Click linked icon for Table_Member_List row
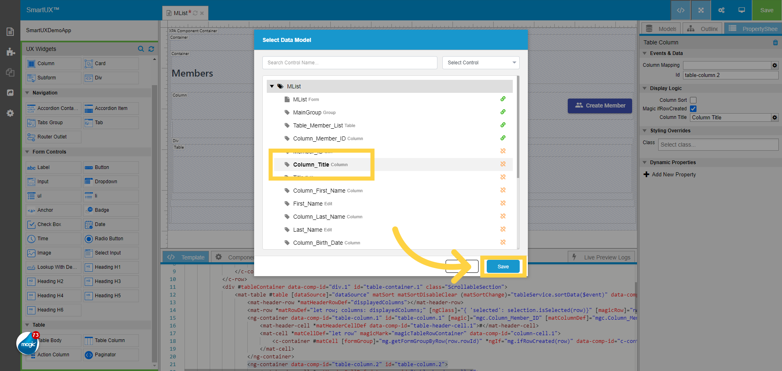 [503, 125]
